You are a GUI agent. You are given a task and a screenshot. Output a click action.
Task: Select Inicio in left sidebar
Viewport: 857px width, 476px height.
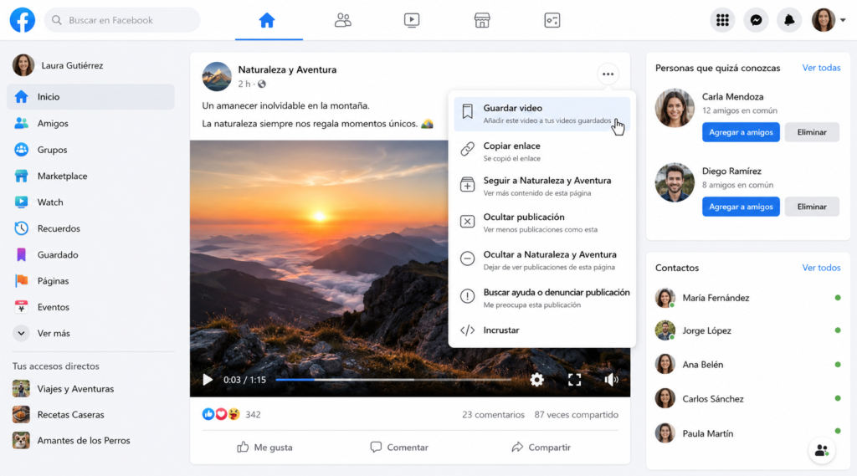pyautogui.click(x=90, y=97)
